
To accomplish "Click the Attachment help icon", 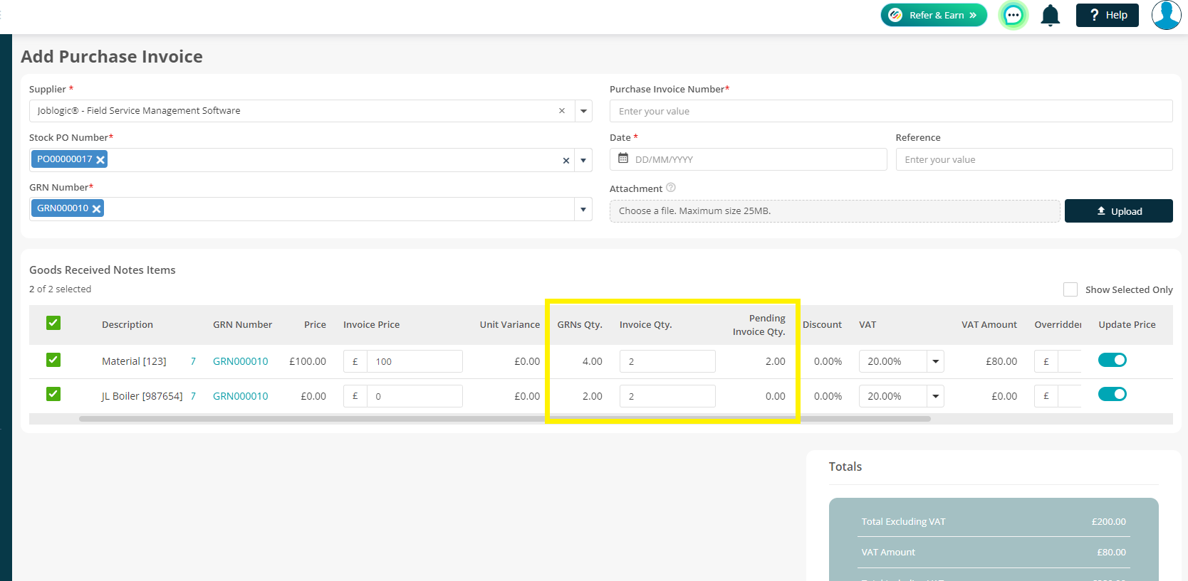I will pos(671,188).
